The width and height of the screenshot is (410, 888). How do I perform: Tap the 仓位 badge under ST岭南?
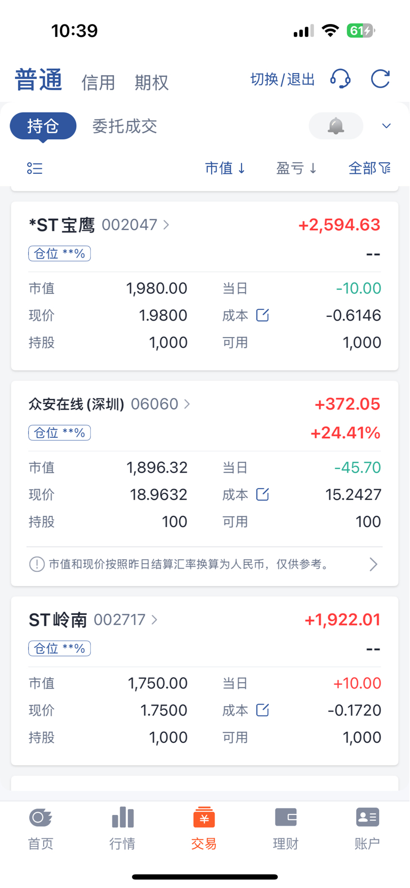pos(60,649)
